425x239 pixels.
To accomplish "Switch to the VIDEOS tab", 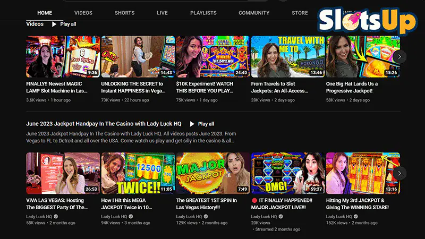I will pos(83,13).
